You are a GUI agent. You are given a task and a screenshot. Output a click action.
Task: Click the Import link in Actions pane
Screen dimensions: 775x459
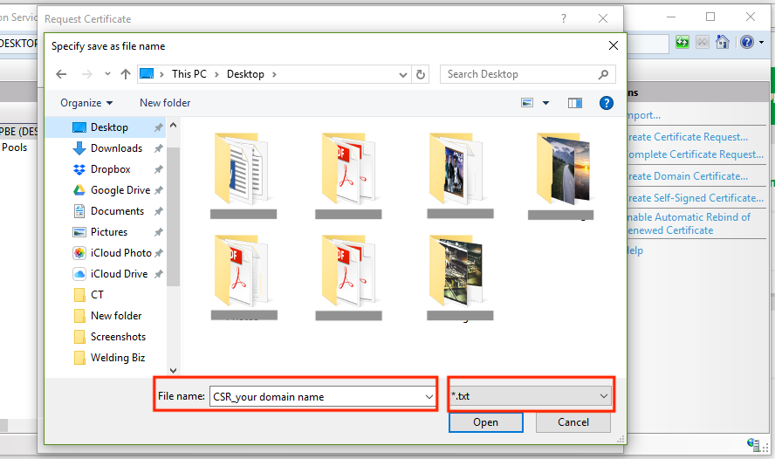tap(644, 115)
